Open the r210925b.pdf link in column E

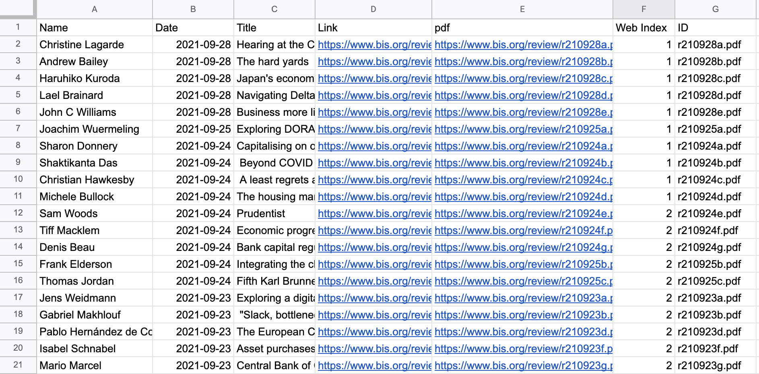[523, 264]
